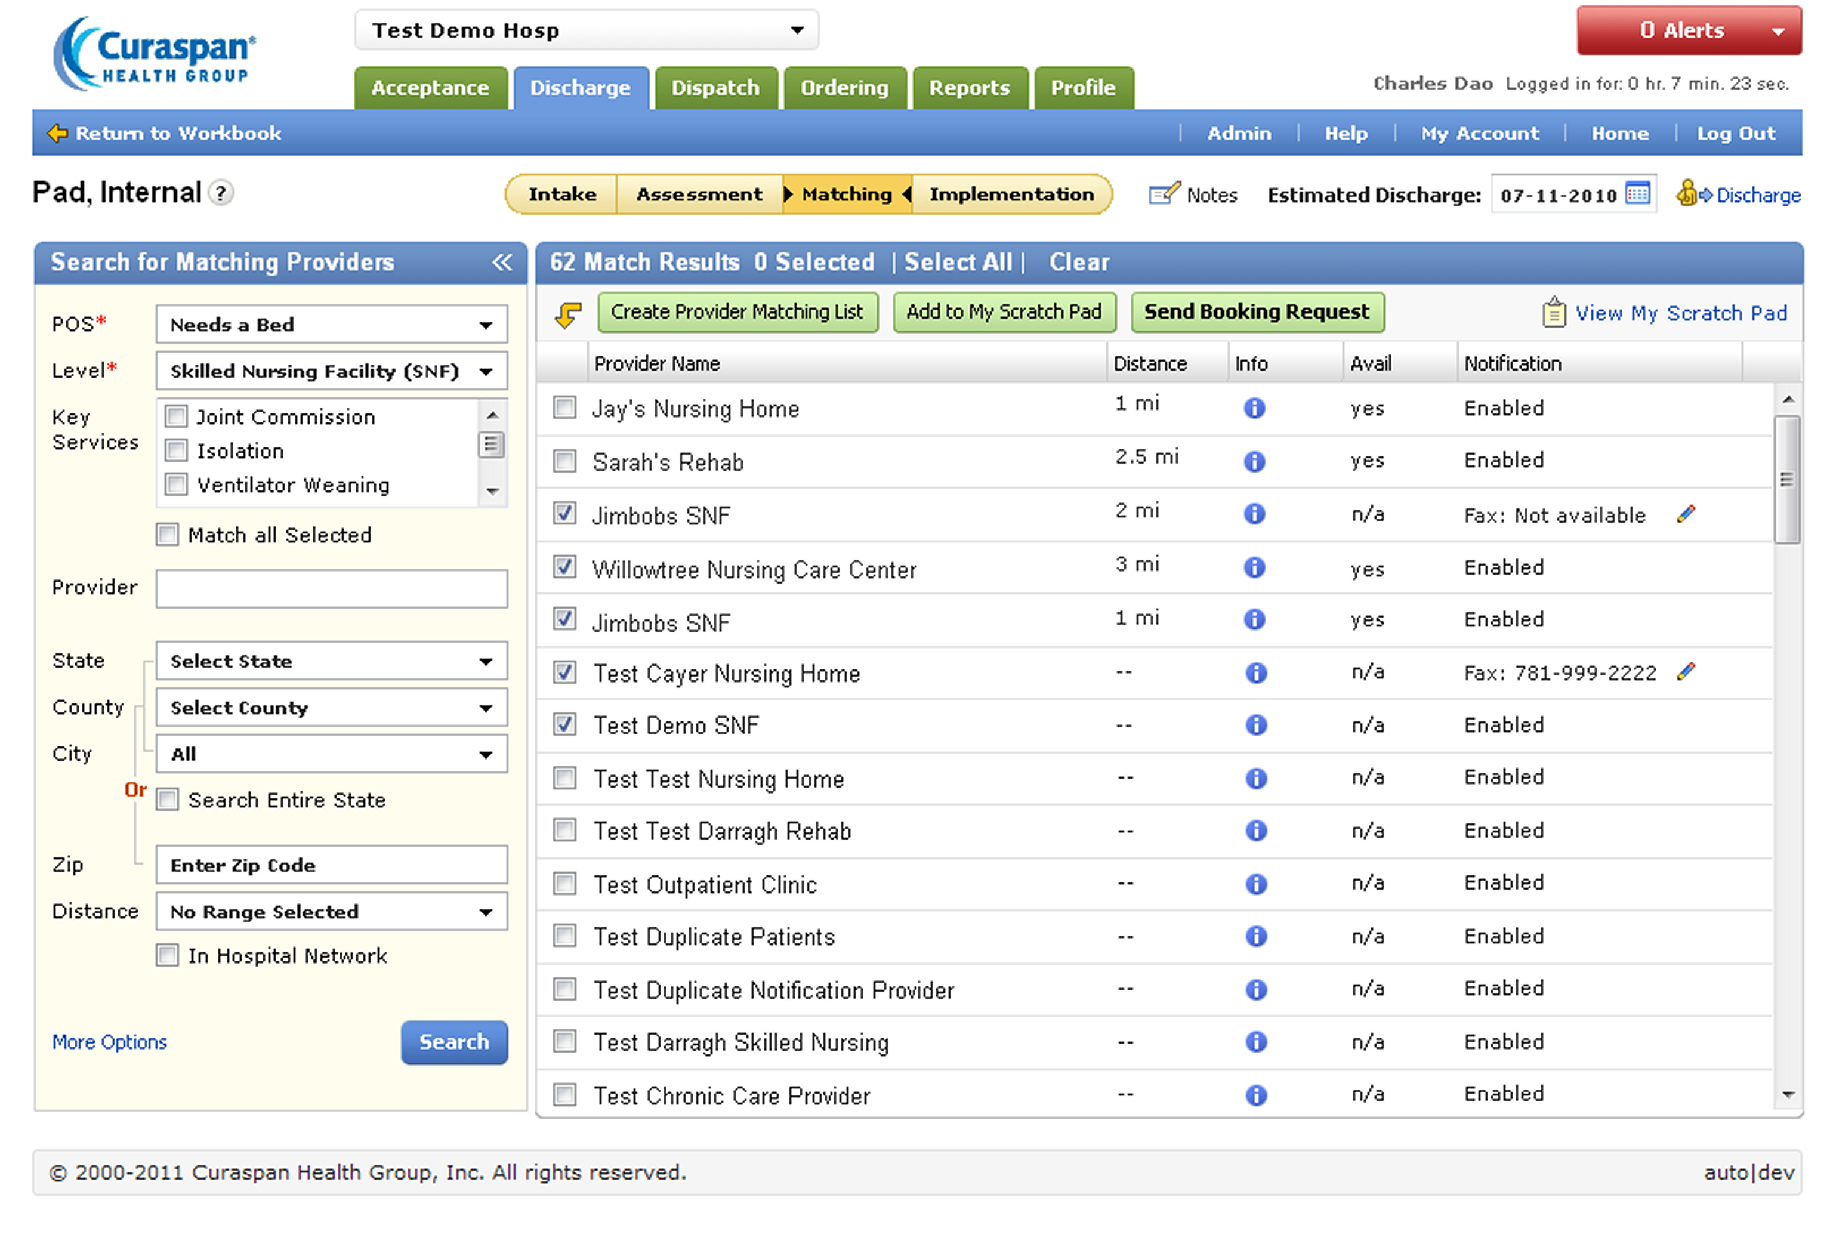This screenshot has height=1253, width=1833.
Task: Click info icon for Test Demo SNF
Action: point(1255,726)
